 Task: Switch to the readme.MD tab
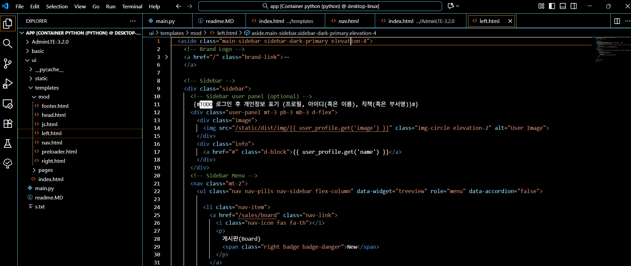[x=219, y=21]
